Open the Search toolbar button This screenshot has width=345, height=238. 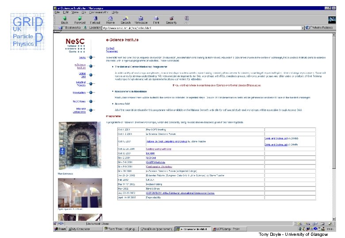(x=126, y=20)
